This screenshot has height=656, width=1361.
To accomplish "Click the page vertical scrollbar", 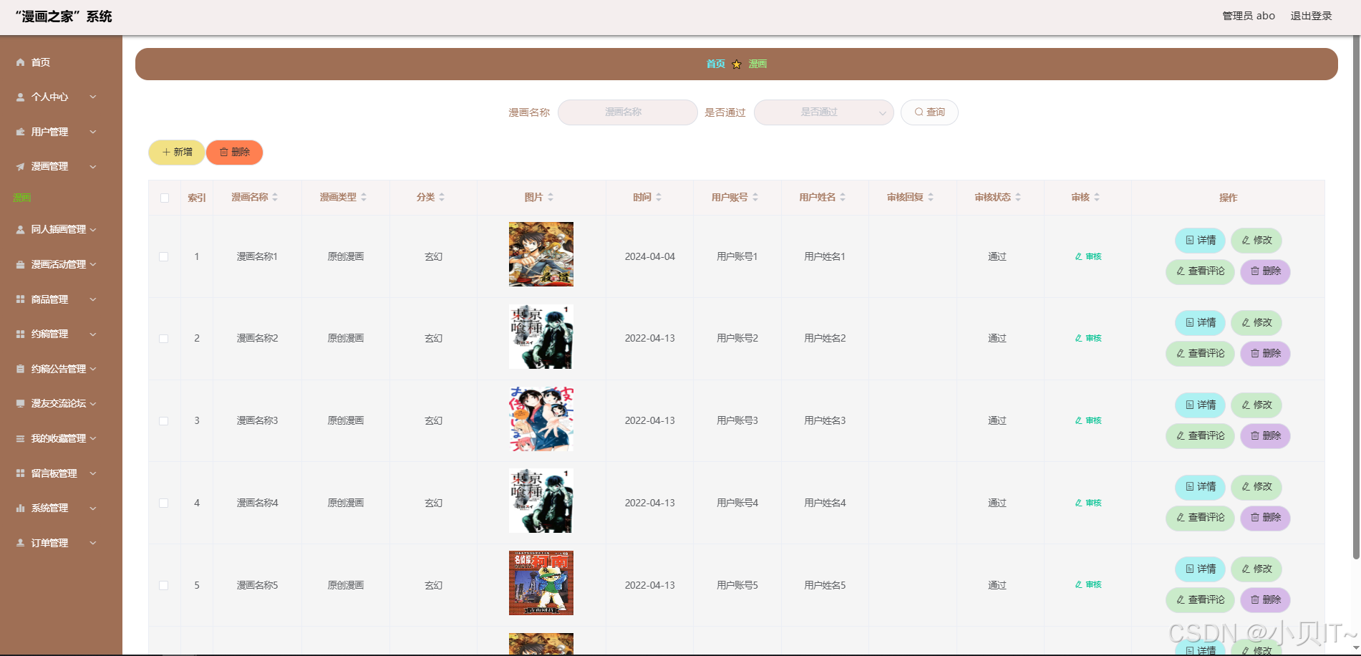I will click(x=1356, y=296).
